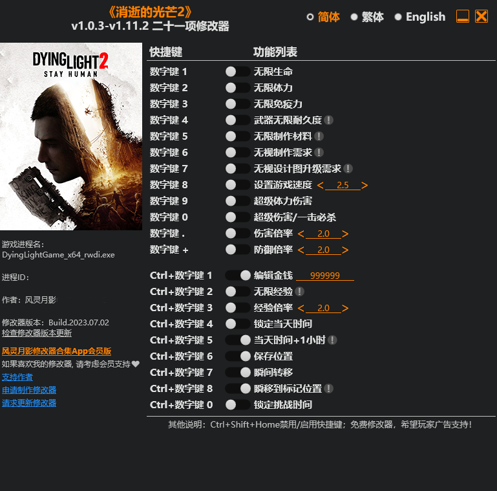Viewport: 497px width, 491px height.
Task: Open 请求更新修改器 link
Action: point(29,403)
